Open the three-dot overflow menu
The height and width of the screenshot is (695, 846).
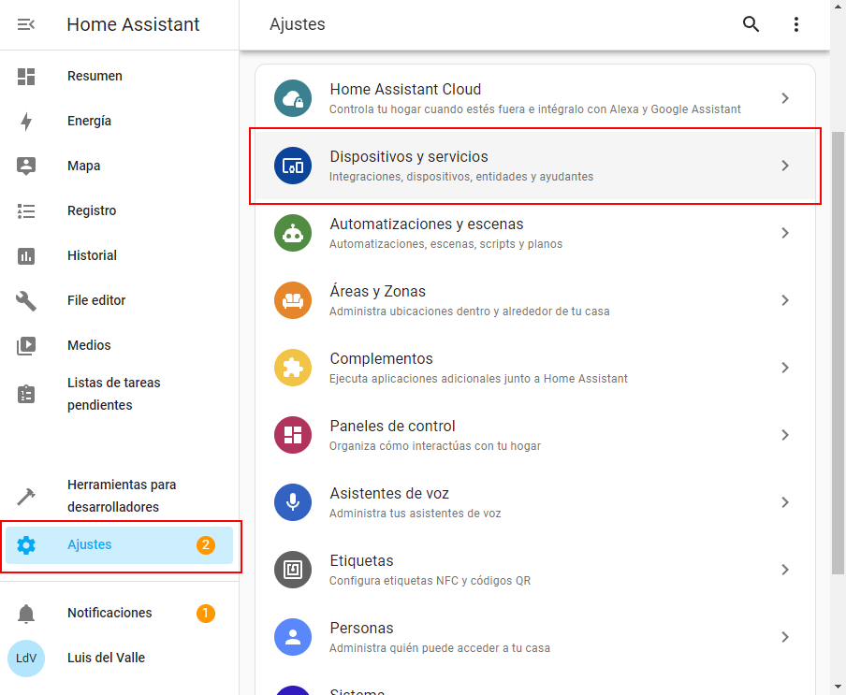tap(796, 24)
